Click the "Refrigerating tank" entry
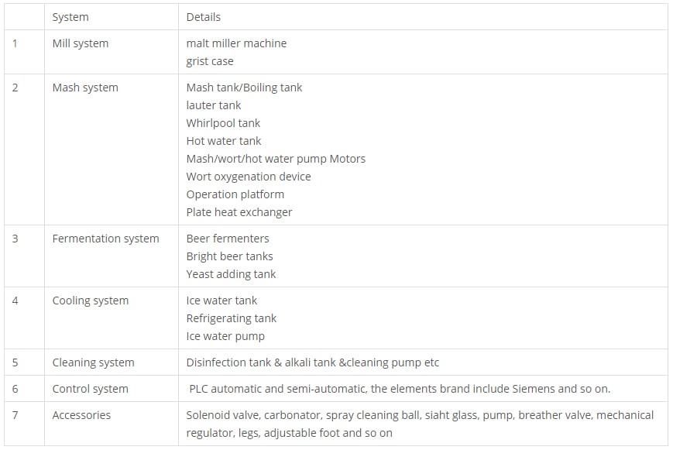Screen dimensions: 673x450 tap(232, 318)
